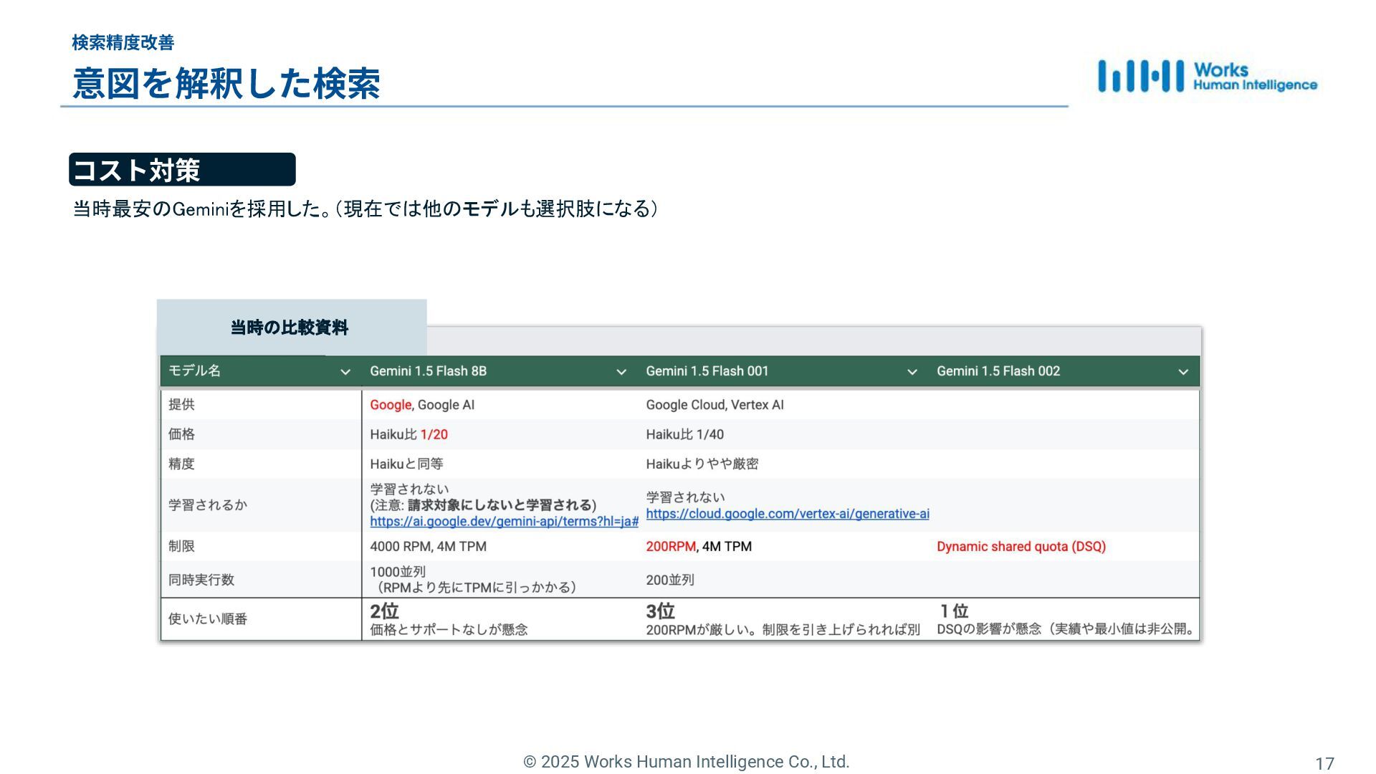The width and height of the screenshot is (1376, 774).
Task: Open the Gemini 1.5 Flash 8B dropdown arrow
Action: [x=621, y=372]
